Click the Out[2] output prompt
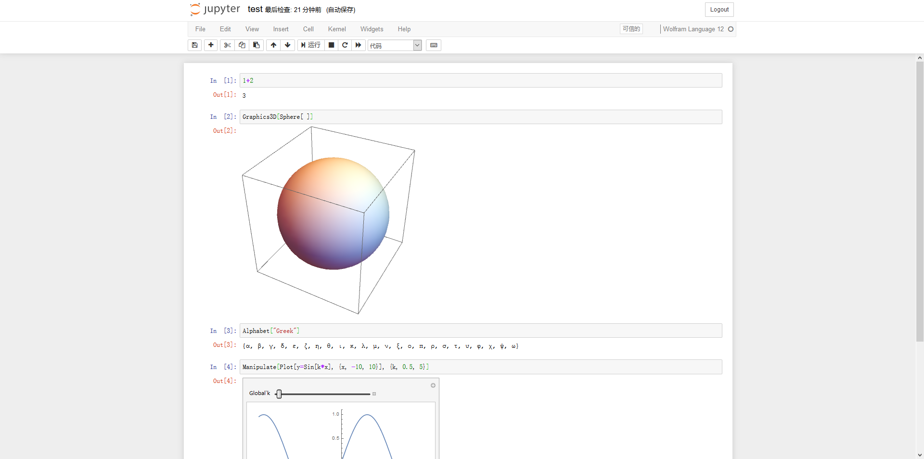The height and width of the screenshot is (459, 924). [x=224, y=131]
